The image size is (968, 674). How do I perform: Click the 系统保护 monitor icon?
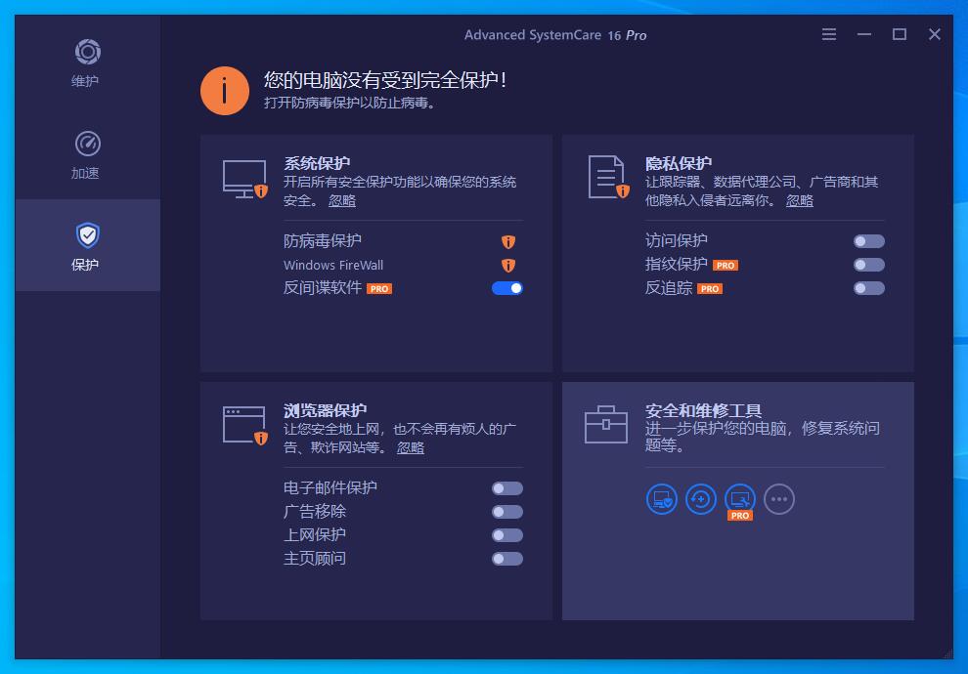point(245,180)
